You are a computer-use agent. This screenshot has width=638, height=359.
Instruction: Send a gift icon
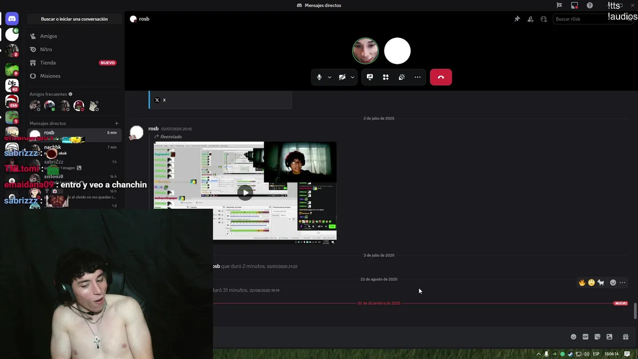[x=626, y=337]
